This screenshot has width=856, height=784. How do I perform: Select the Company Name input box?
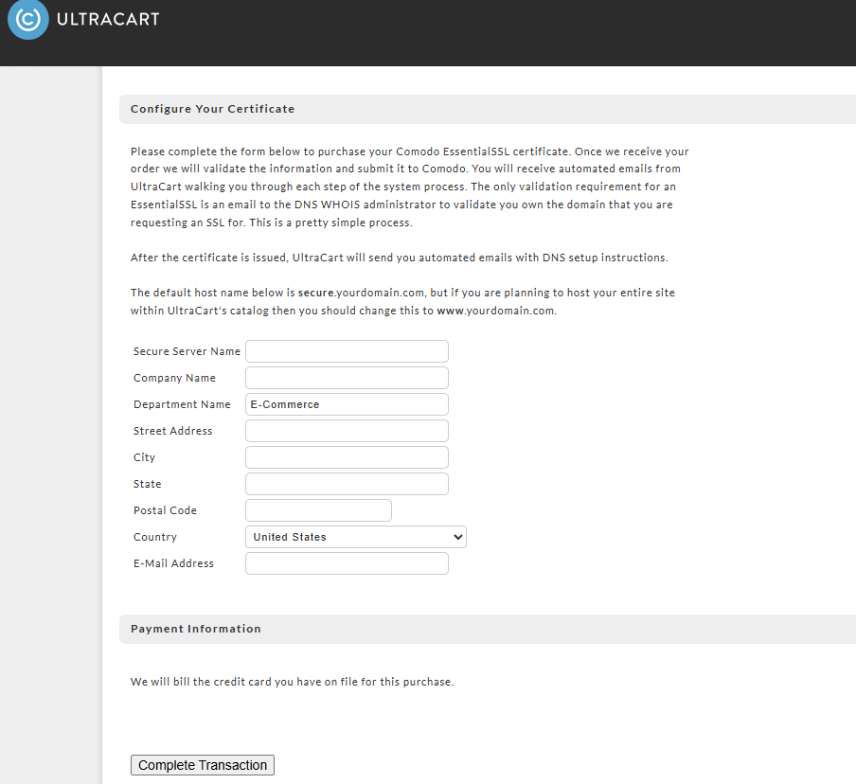(347, 378)
